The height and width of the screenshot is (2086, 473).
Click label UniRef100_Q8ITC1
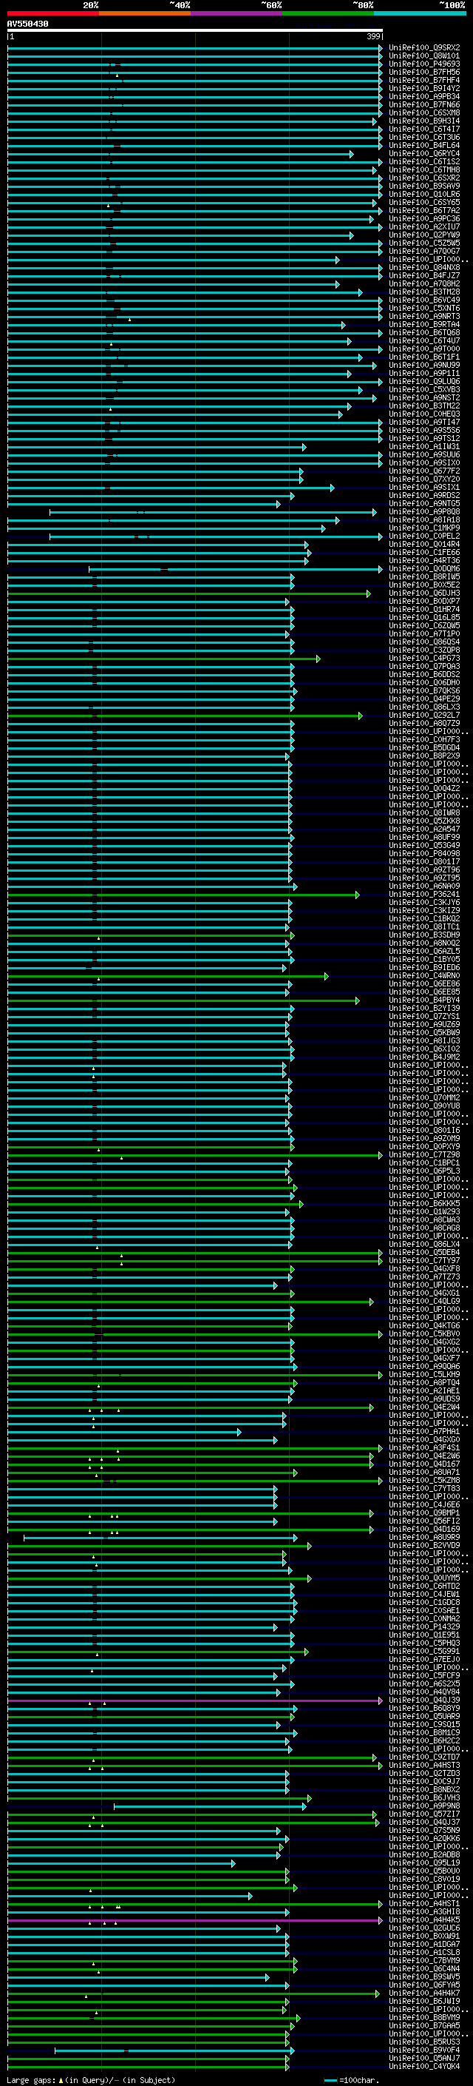pos(424,927)
